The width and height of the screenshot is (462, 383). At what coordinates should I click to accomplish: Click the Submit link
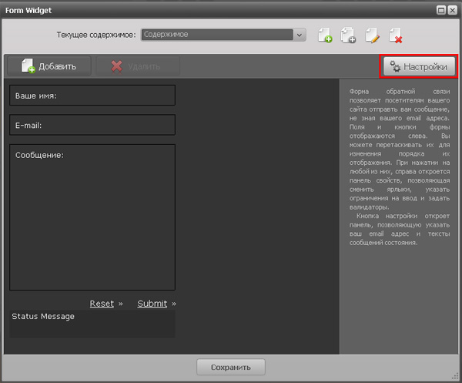[152, 304]
